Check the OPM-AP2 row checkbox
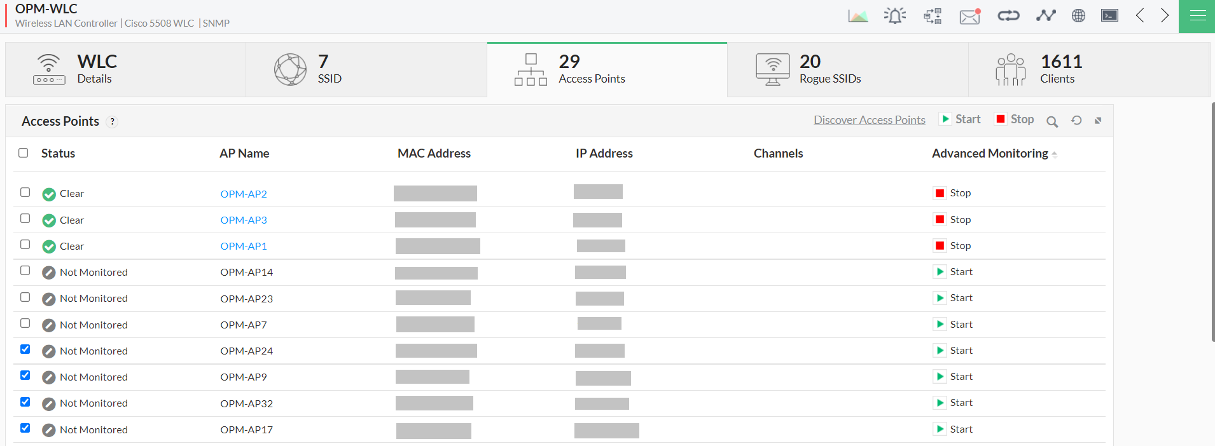Viewport: 1215px width, 446px height. pyautogui.click(x=25, y=193)
